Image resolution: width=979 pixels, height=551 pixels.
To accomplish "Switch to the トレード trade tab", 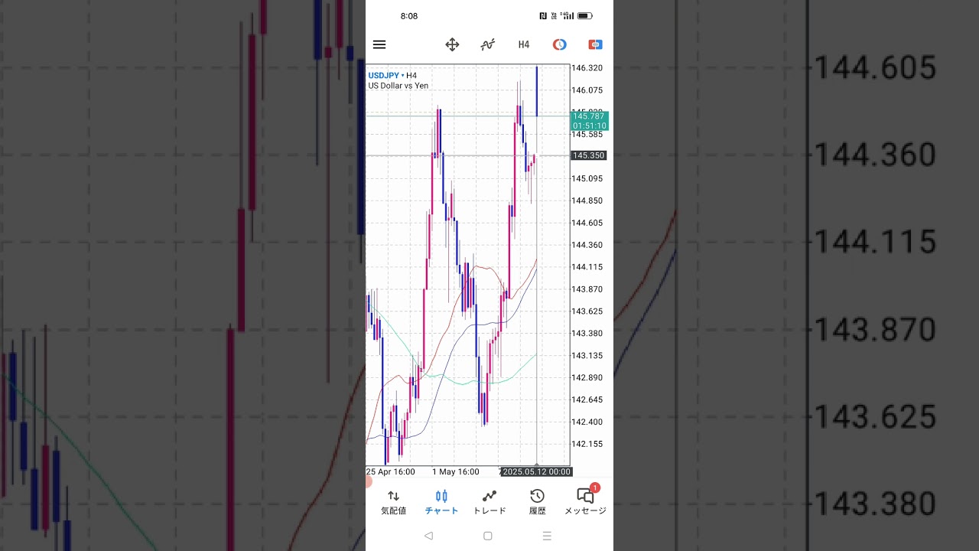I will point(489,502).
